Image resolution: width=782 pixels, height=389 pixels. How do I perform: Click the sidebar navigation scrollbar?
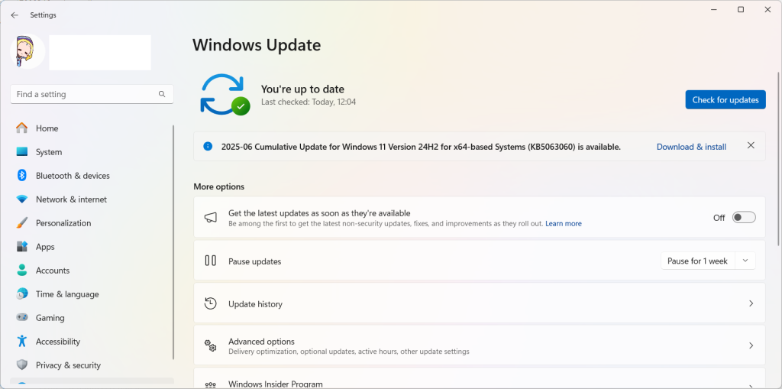click(x=173, y=242)
